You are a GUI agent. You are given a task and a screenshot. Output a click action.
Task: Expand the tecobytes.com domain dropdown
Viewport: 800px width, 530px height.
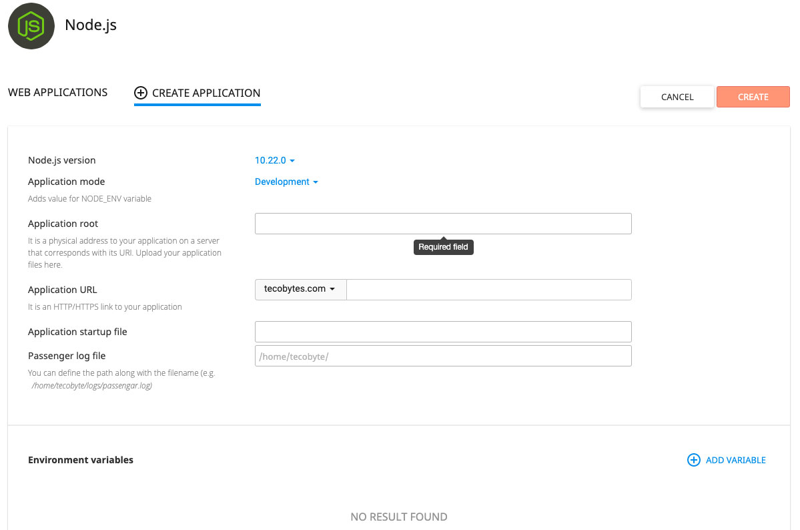[300, 289]
